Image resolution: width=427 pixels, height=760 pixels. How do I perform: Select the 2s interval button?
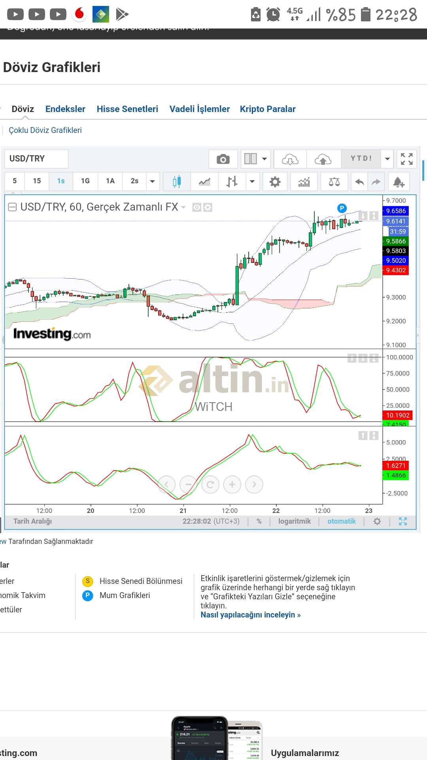pos(134,181)
